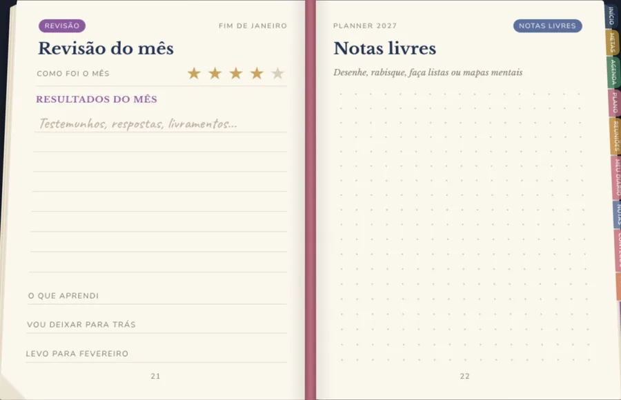This screenshot has width=621, height=400.
Task: Click the Notas livres page heading
Action: pyautogui.click(x=384, y=48)
